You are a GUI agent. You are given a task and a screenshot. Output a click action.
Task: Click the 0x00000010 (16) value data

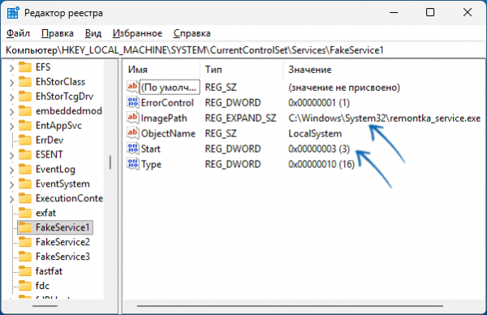coord(321,164)
